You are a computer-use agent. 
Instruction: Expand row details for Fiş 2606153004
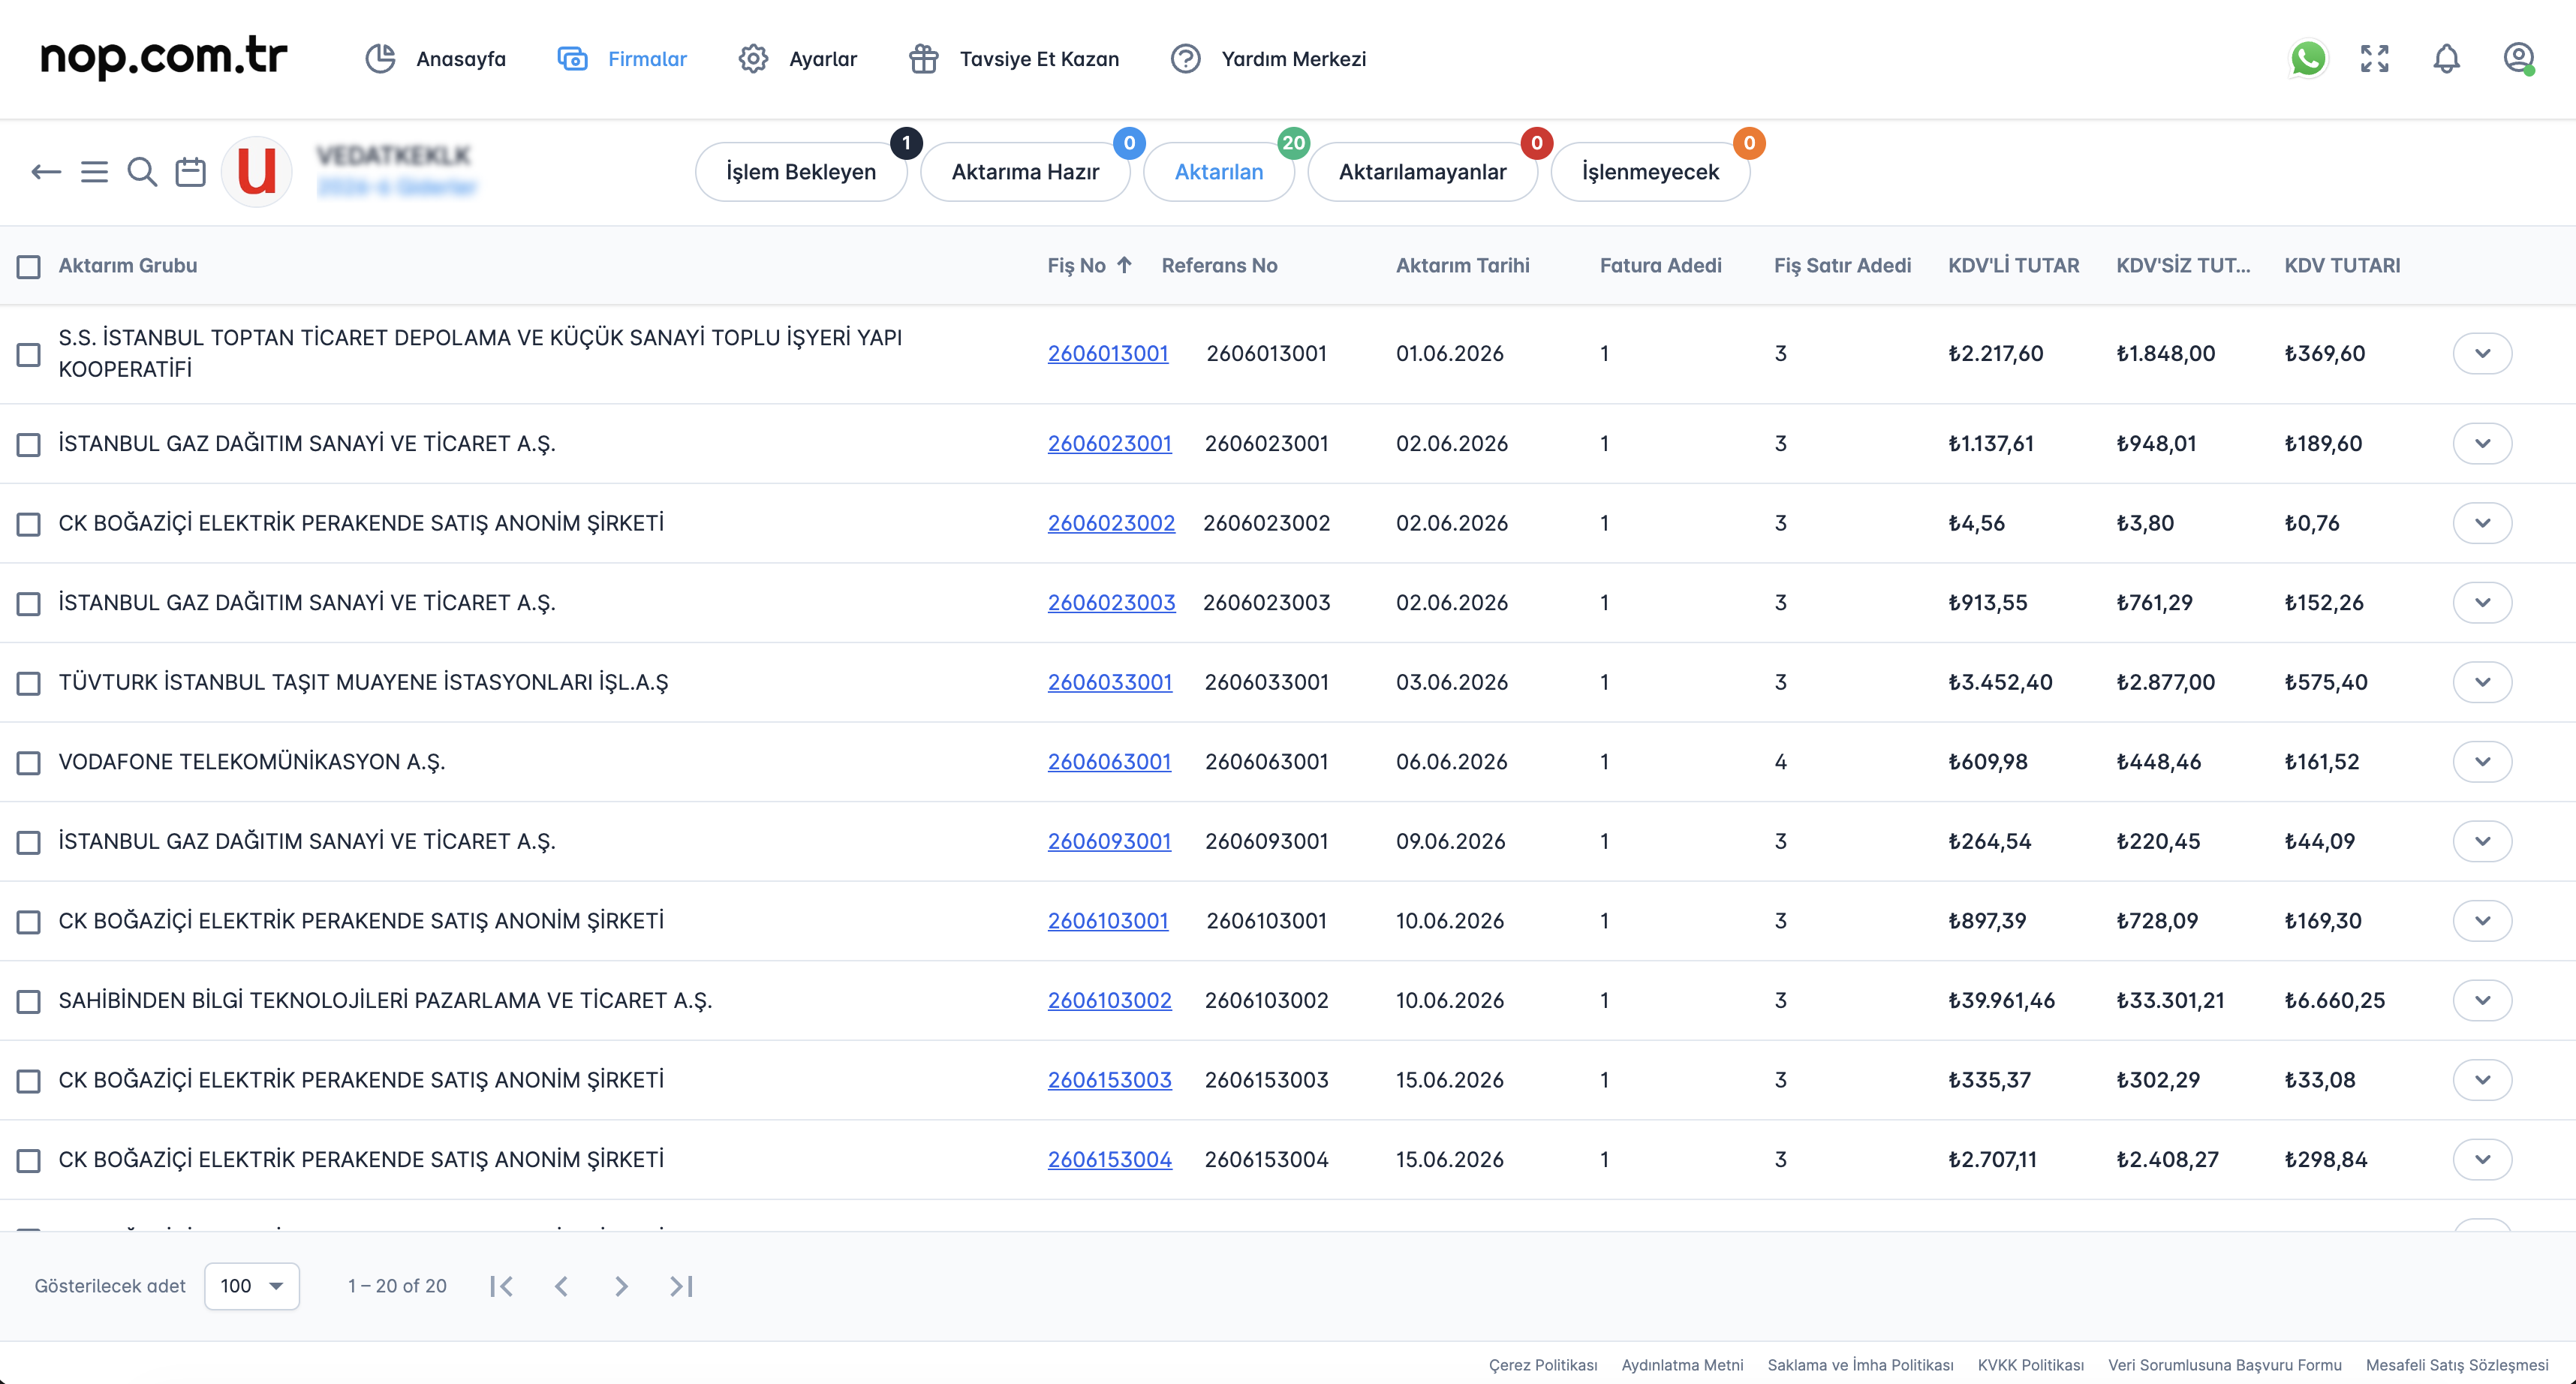2482,1159
